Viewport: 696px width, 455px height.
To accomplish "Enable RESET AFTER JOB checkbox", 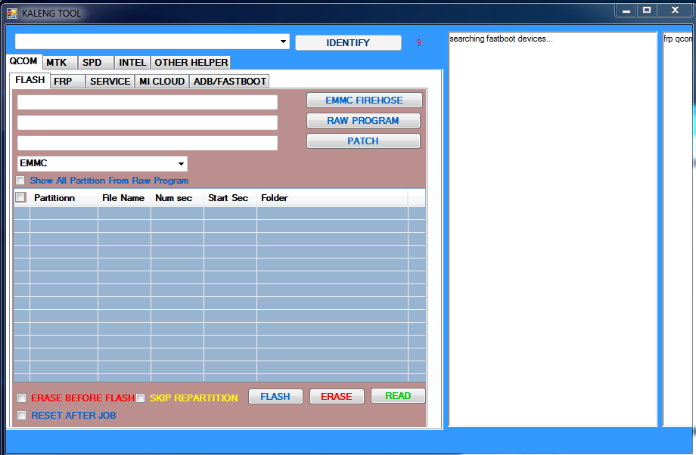I will tap(22, 416).
